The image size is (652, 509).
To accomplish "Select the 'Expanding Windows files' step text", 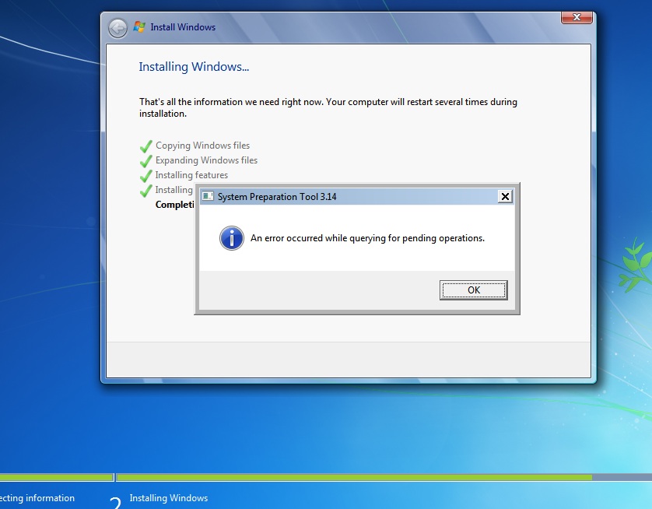I will pyautogui.click(x=206, y=160).
